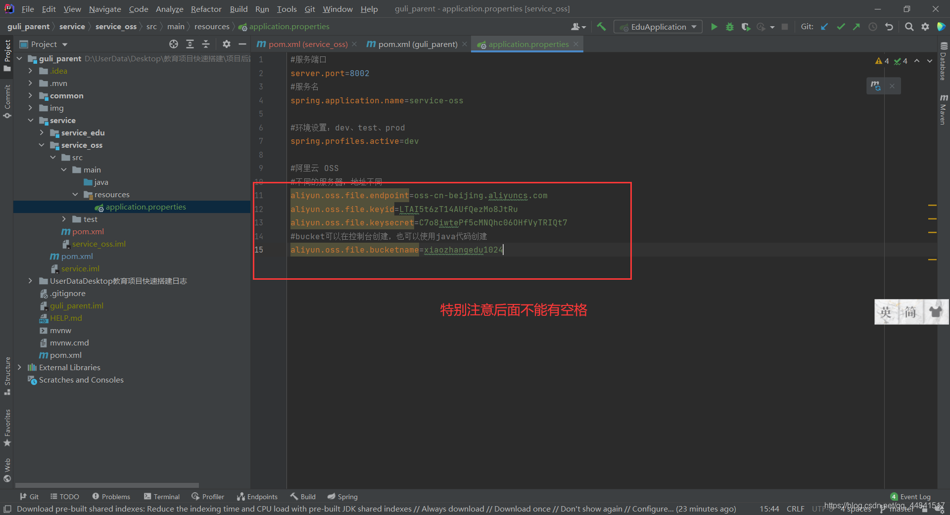Open the Favorites tool window
The height and width of the screenshot is (515, 950).
pyautogui.click(x=7, y=428)
